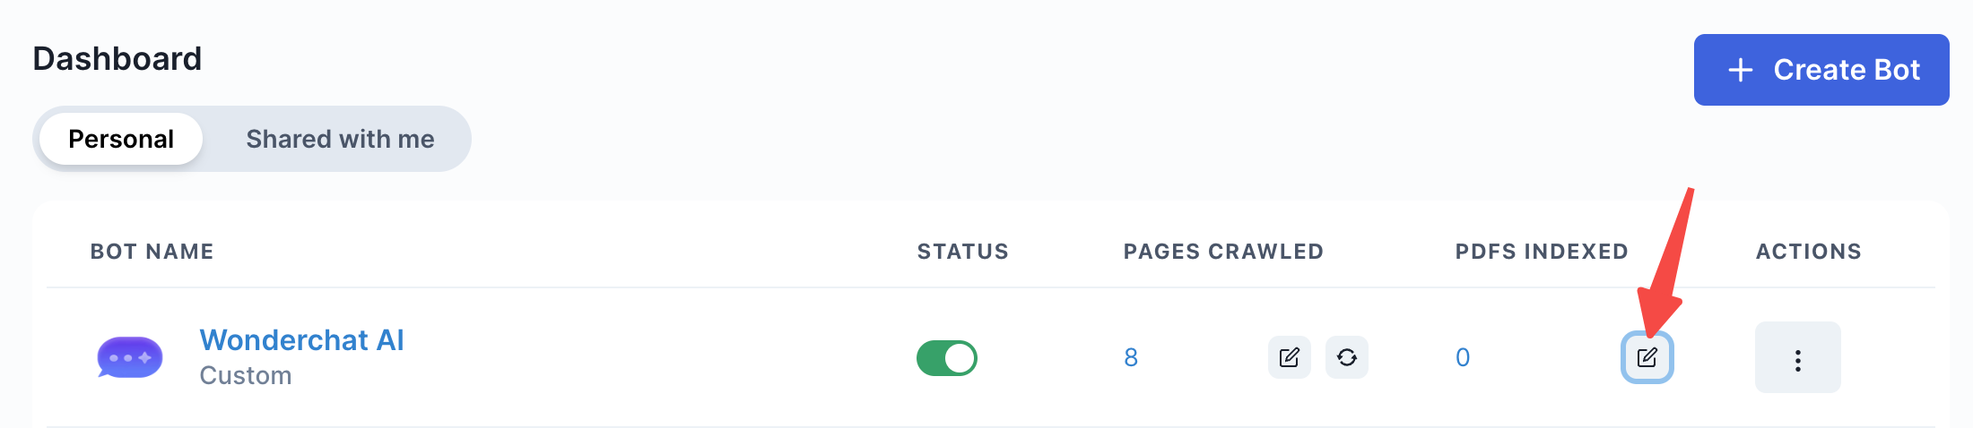Click the edit icon beside pages crawled
This screenshot has width=1973, height=428.
pos(1289,357)
